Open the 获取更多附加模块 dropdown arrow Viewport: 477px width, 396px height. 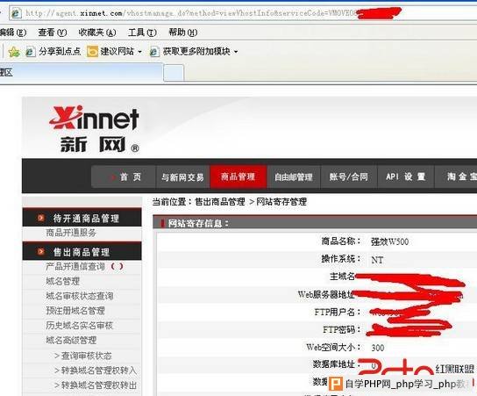pos(236,52)
